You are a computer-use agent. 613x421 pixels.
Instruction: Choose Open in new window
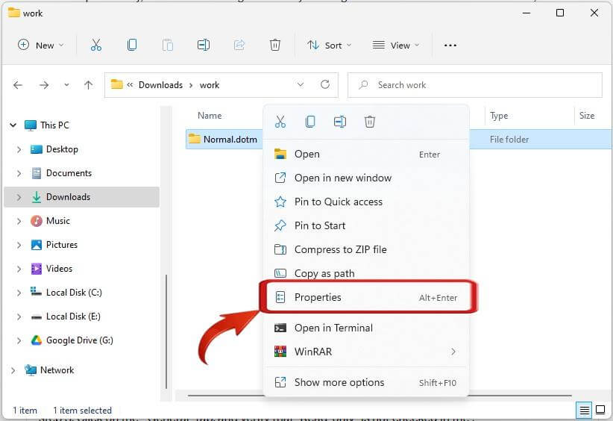click(x=366, y=178)
